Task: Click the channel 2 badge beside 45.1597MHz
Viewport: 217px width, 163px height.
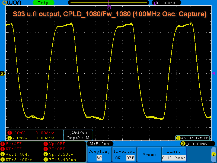Action: pyautogui.click(x=178, y=138)
